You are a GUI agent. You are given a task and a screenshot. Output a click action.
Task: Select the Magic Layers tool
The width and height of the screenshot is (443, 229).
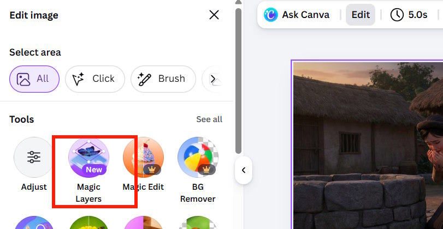click(x=88, y=158)
